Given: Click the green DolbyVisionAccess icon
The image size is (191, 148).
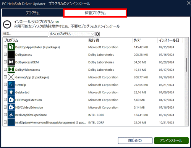Looking at the screenshot, I should [x=11, y=70].
